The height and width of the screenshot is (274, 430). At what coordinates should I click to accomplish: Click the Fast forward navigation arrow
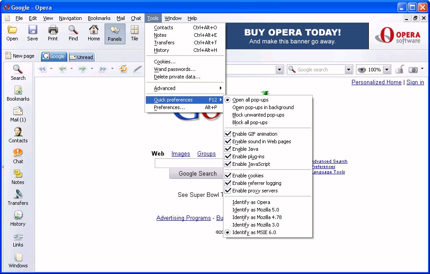[103, 69]
